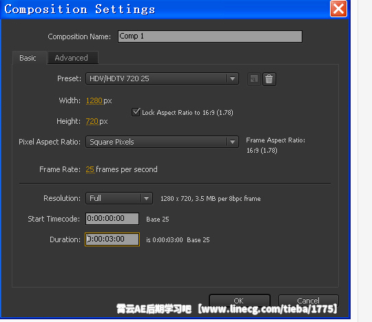Click the Composition Name field Comp 1
Screen dimensions: 372x322
tap(210, 36)
